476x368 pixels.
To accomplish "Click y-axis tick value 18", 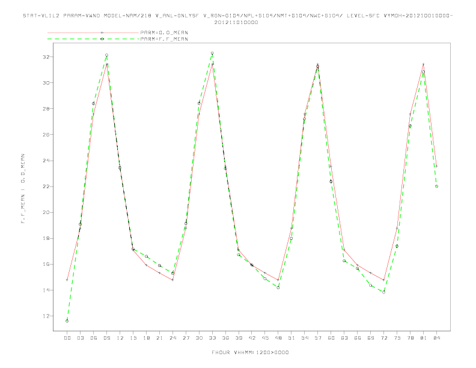I will tap(46, 238).
